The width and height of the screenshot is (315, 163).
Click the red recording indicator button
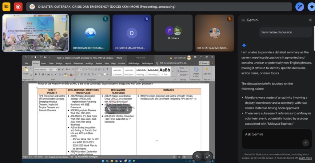tap(18, 7)
